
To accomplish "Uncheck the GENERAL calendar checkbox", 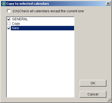I will tap(9, 19).
